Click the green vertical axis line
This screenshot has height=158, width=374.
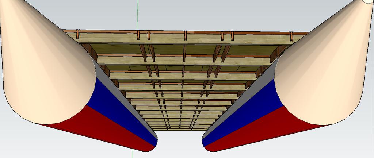tap(138, 15)
